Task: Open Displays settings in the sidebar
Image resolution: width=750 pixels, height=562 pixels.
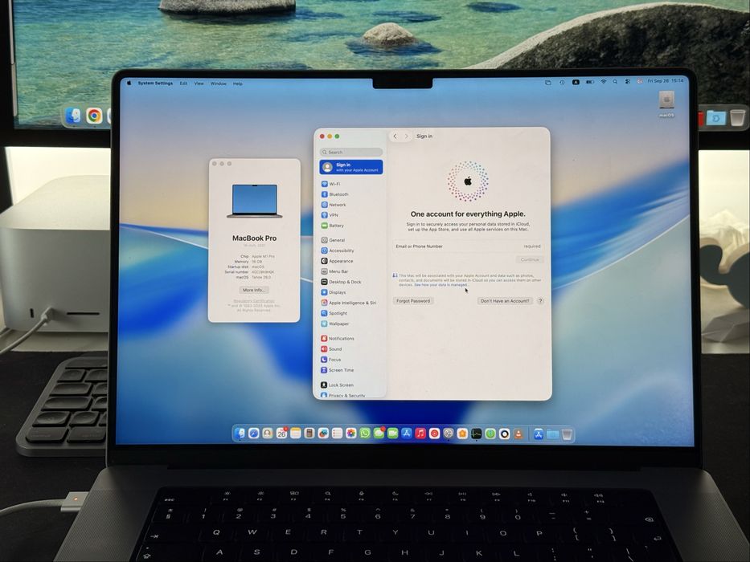Action: [350, 292]
